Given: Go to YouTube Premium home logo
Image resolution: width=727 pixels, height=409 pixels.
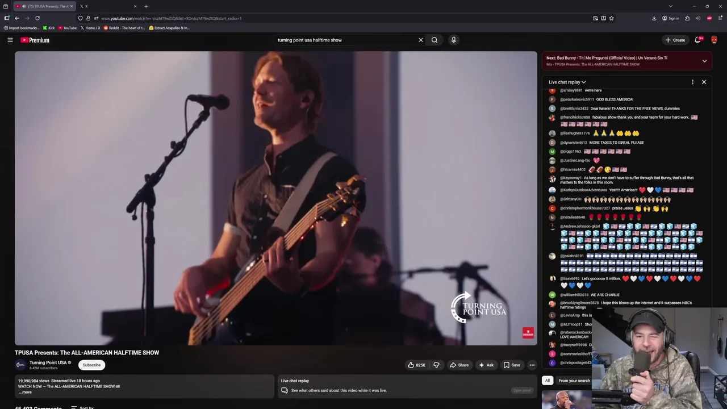Looking at the screenshot, I should [35, 40].
